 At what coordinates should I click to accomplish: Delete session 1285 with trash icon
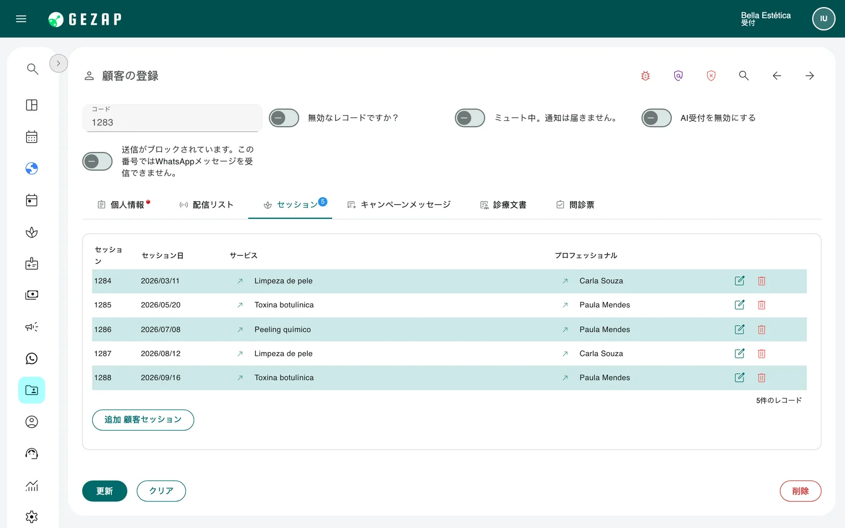tap(762, 305)
